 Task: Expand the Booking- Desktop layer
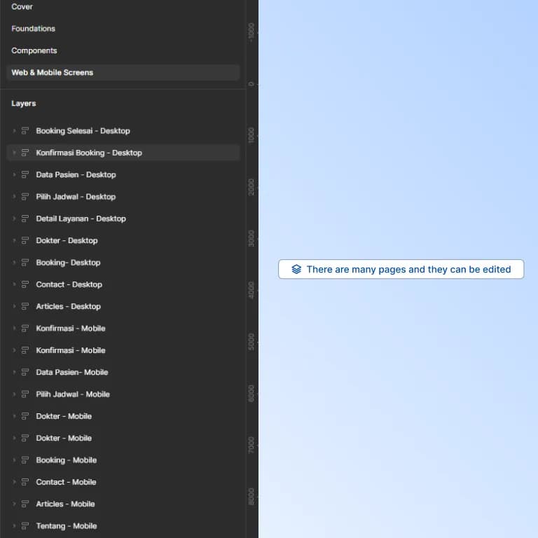tap(14, 263)
